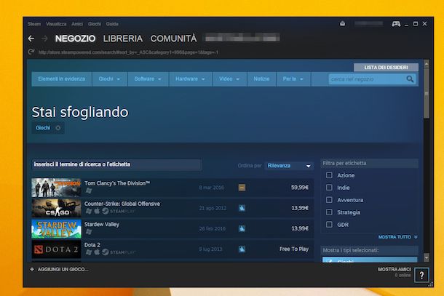Open the Amici menu
This screenshot has height=296, width=444.
click(77, 24)
